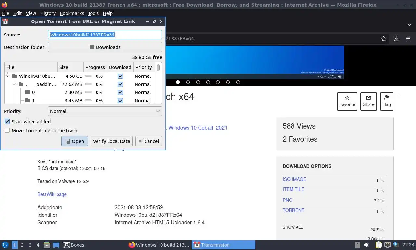Viewport: 416px width, 250px height.
Task: Open the Bookmarks menu
Action: coord(72,13)
